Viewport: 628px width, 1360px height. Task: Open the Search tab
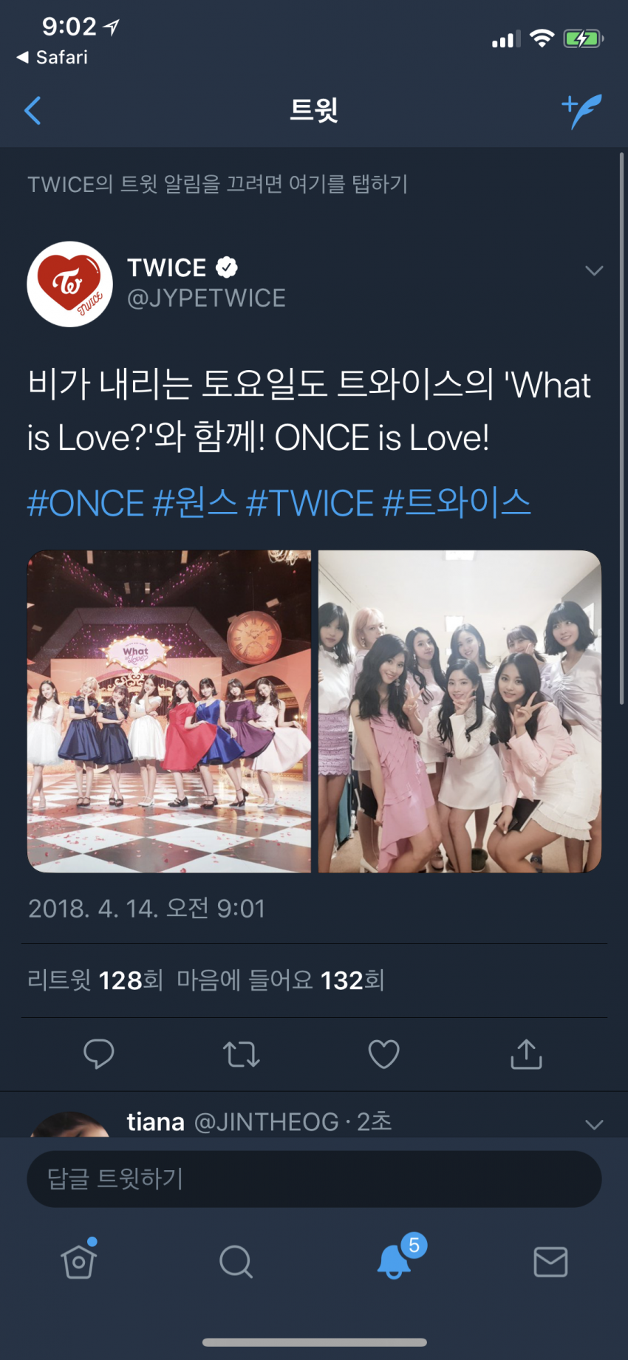point(236,1261)
